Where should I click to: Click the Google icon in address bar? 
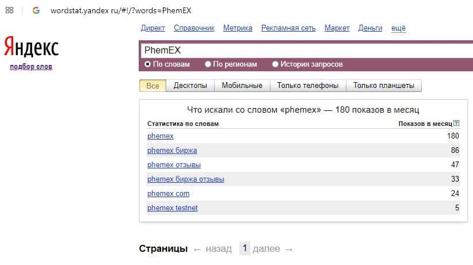[36, 10]
